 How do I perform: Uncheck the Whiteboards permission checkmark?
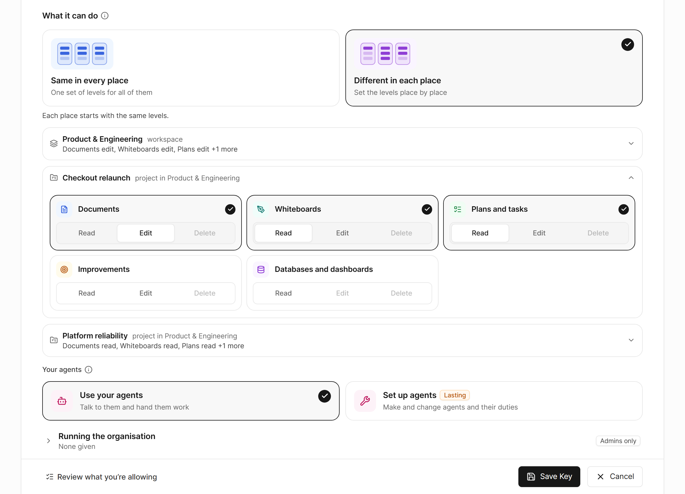tap(427, 209)
